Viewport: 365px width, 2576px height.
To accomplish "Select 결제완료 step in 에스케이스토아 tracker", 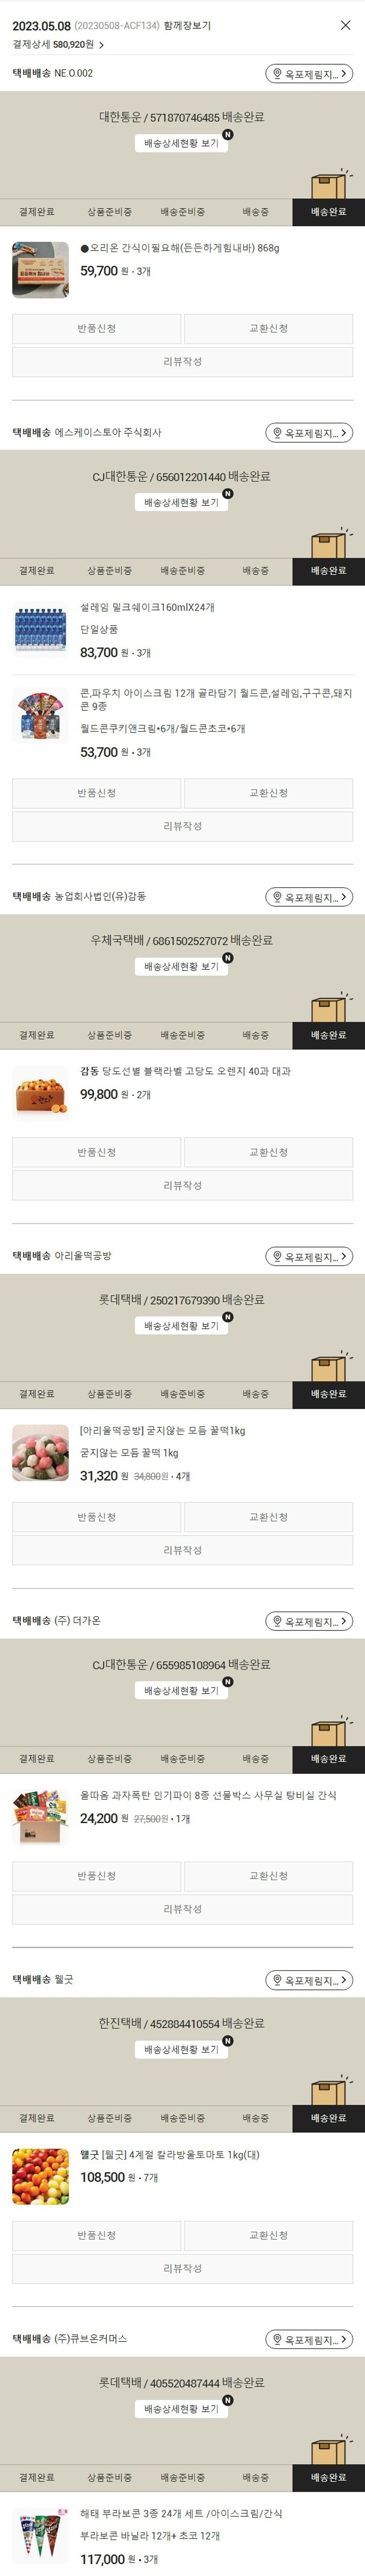I will point(36,570).
